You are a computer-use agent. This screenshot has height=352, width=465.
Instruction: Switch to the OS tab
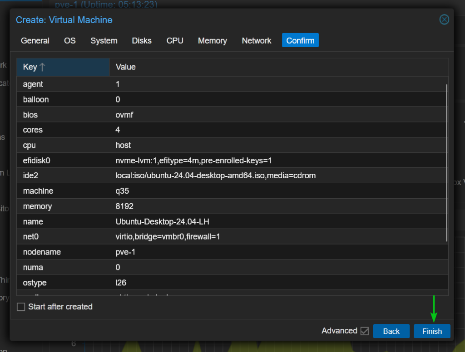tap(69, 40)
